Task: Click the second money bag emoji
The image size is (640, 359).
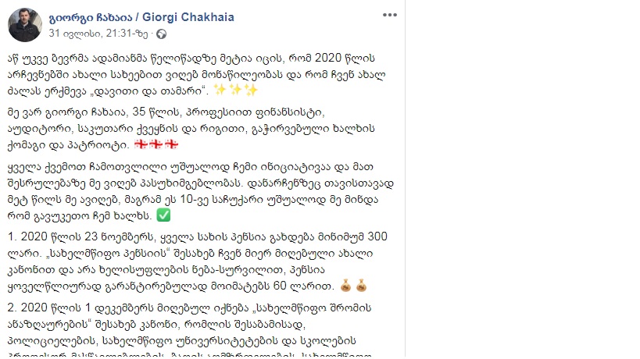Action: coord(361,286)
